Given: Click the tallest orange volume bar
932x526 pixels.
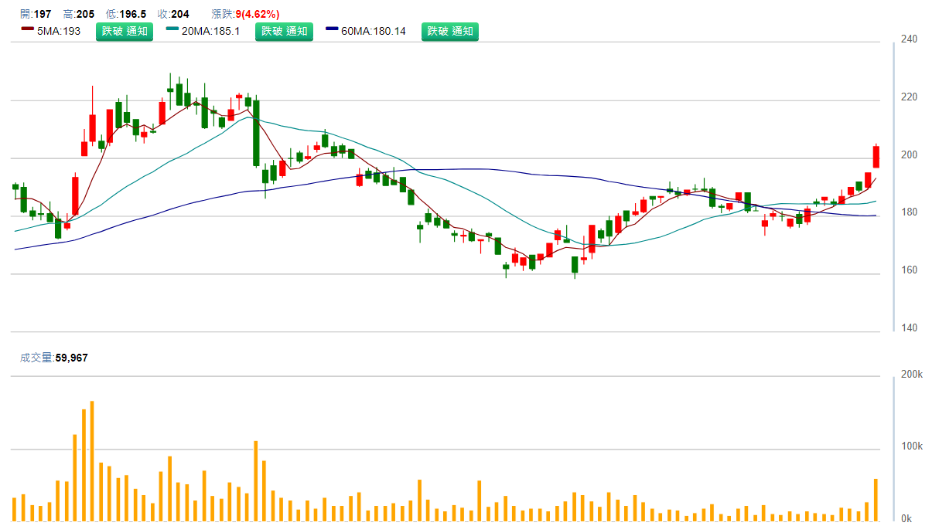Looking at the screenshot, I should pyautogui.click(x=91, y=460).
